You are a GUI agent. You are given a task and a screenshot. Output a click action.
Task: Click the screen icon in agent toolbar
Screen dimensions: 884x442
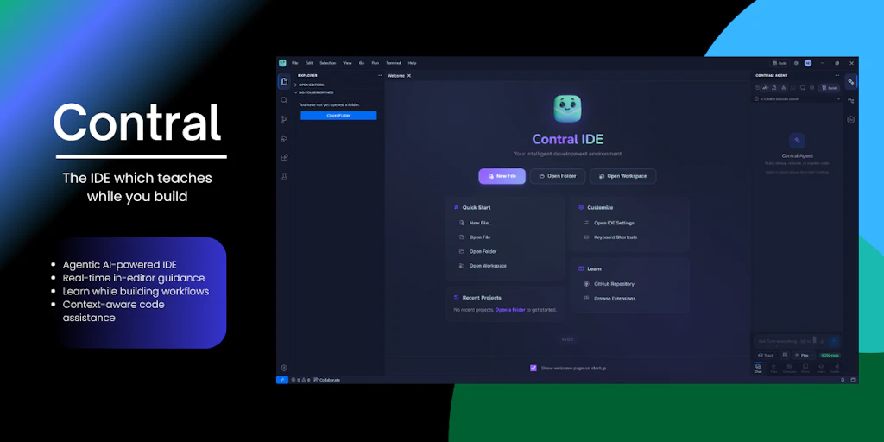pyautogui.click(x=802, y=88)
